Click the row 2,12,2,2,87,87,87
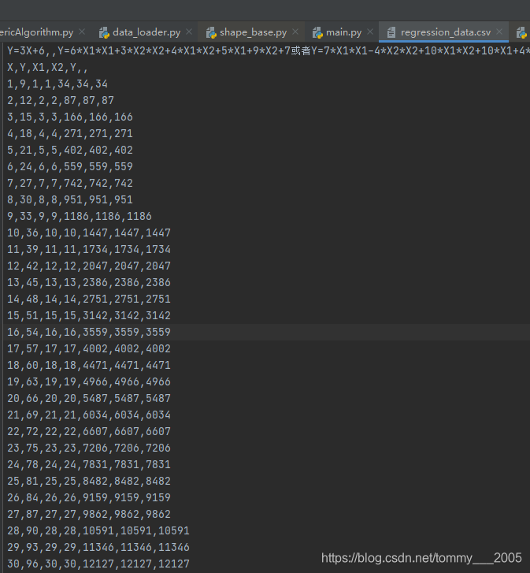530x573 pixels. (61, 100)
